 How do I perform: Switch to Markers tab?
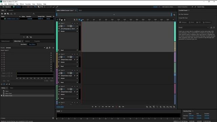coord(27,41)
